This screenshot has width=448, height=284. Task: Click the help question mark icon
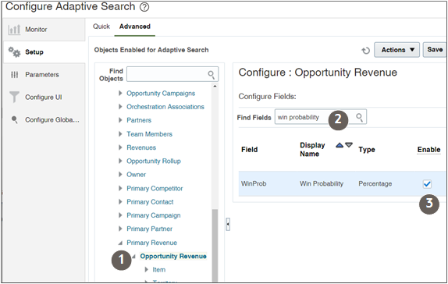point(144,7)
